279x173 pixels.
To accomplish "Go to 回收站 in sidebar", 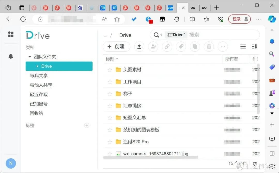I will point(36,113).
